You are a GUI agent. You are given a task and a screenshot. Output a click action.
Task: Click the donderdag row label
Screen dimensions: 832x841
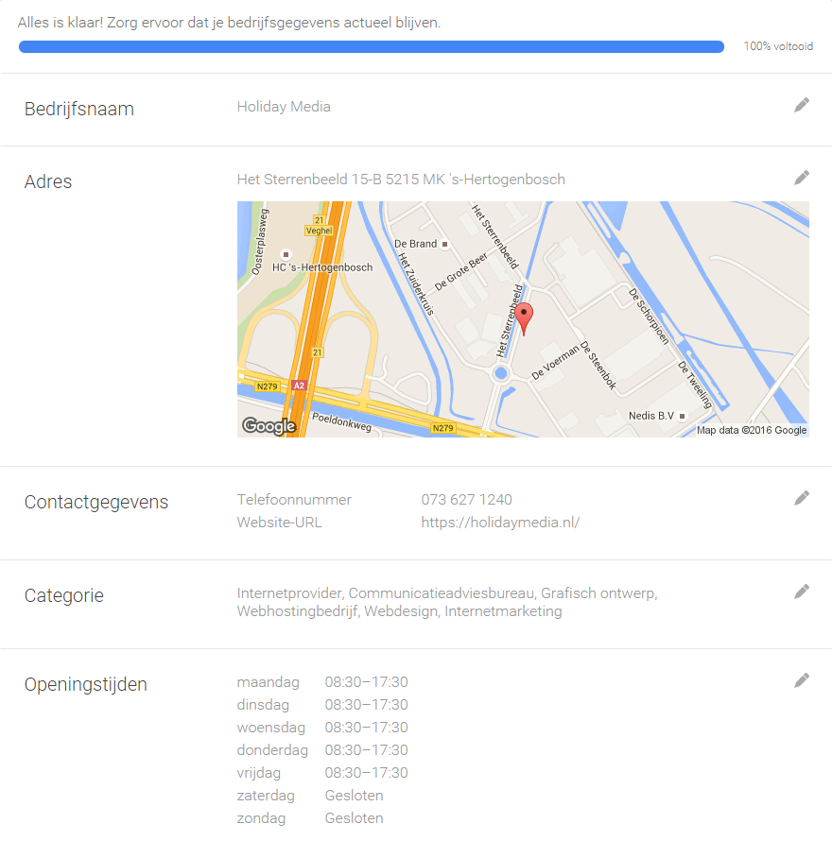(272, 750)
